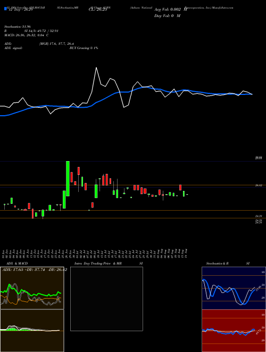
Task: Click the 26.32 price level label
Action: point(259,186)
